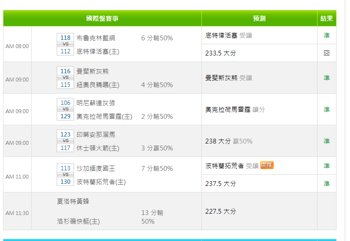Select the 227.5 大分 prediction
Screen dimensions: 350x241
click(220, 211)
